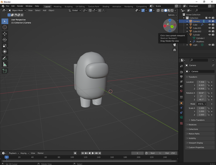Viewport: 216px width, 165px height.
Task: Toggle proportional editing in header
Action: pyautogui.click(x=100, y=10)
